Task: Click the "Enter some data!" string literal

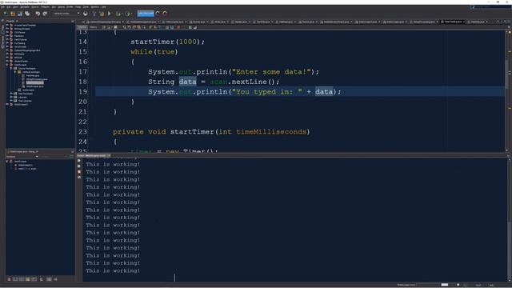Action: (271, 72)
